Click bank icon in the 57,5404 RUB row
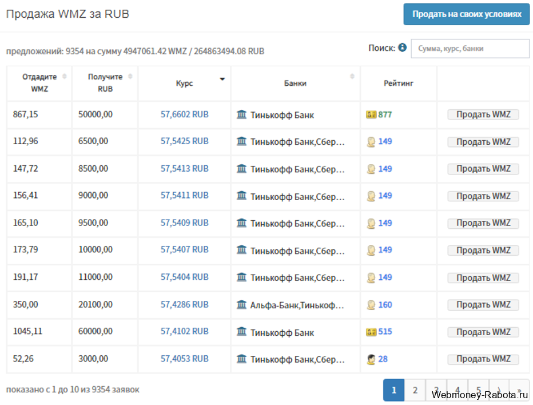Screen dimensions: 533x405 [241, 277]
